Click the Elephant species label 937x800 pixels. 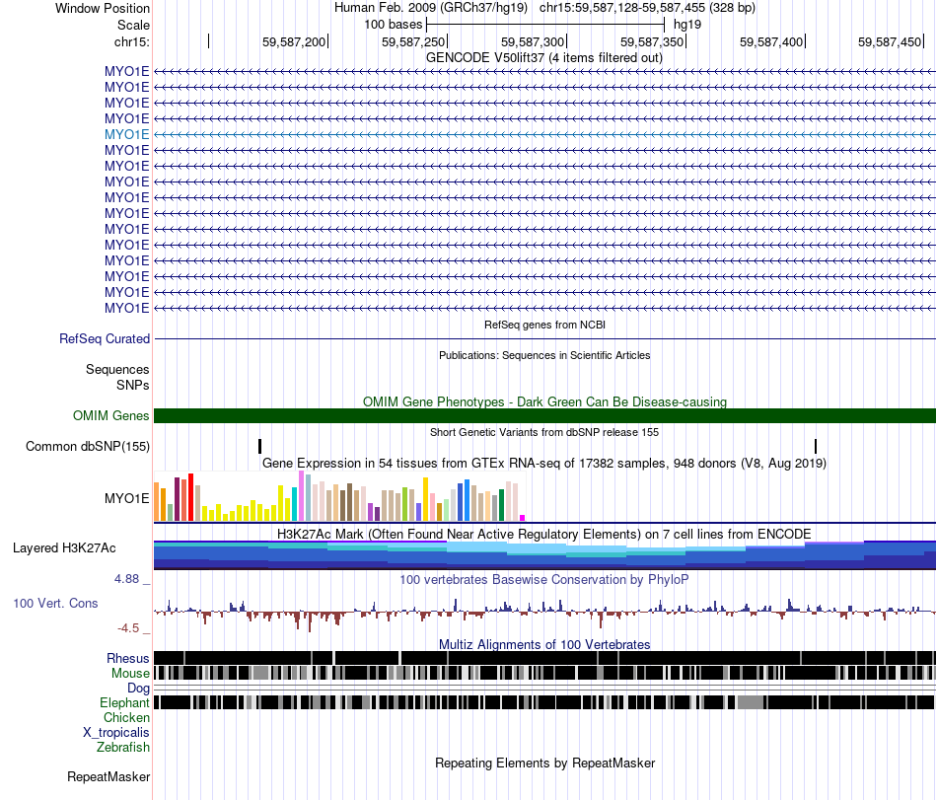coord(124,703)
